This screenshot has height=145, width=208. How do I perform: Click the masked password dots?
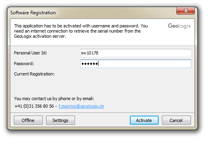click(x=90, y=64)
